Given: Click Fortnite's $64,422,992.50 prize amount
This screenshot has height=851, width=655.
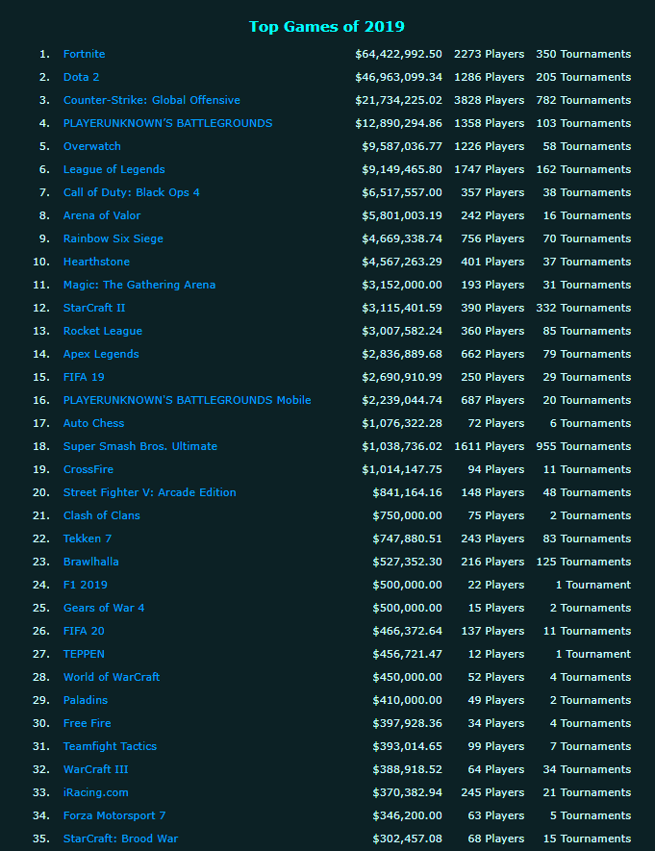Looking at the screenshot, I should (398, 54).
